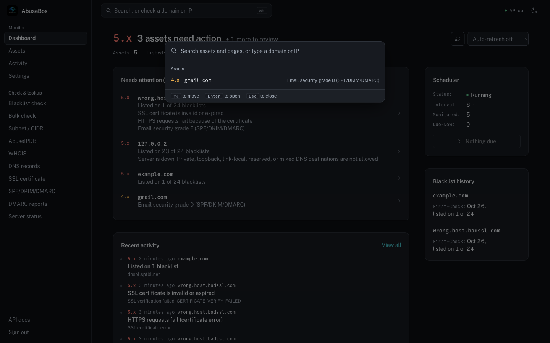Open 'SSL certificate is invalid or expired' activity entry
This screenshot has width=550, height=343.
(171, 293)
